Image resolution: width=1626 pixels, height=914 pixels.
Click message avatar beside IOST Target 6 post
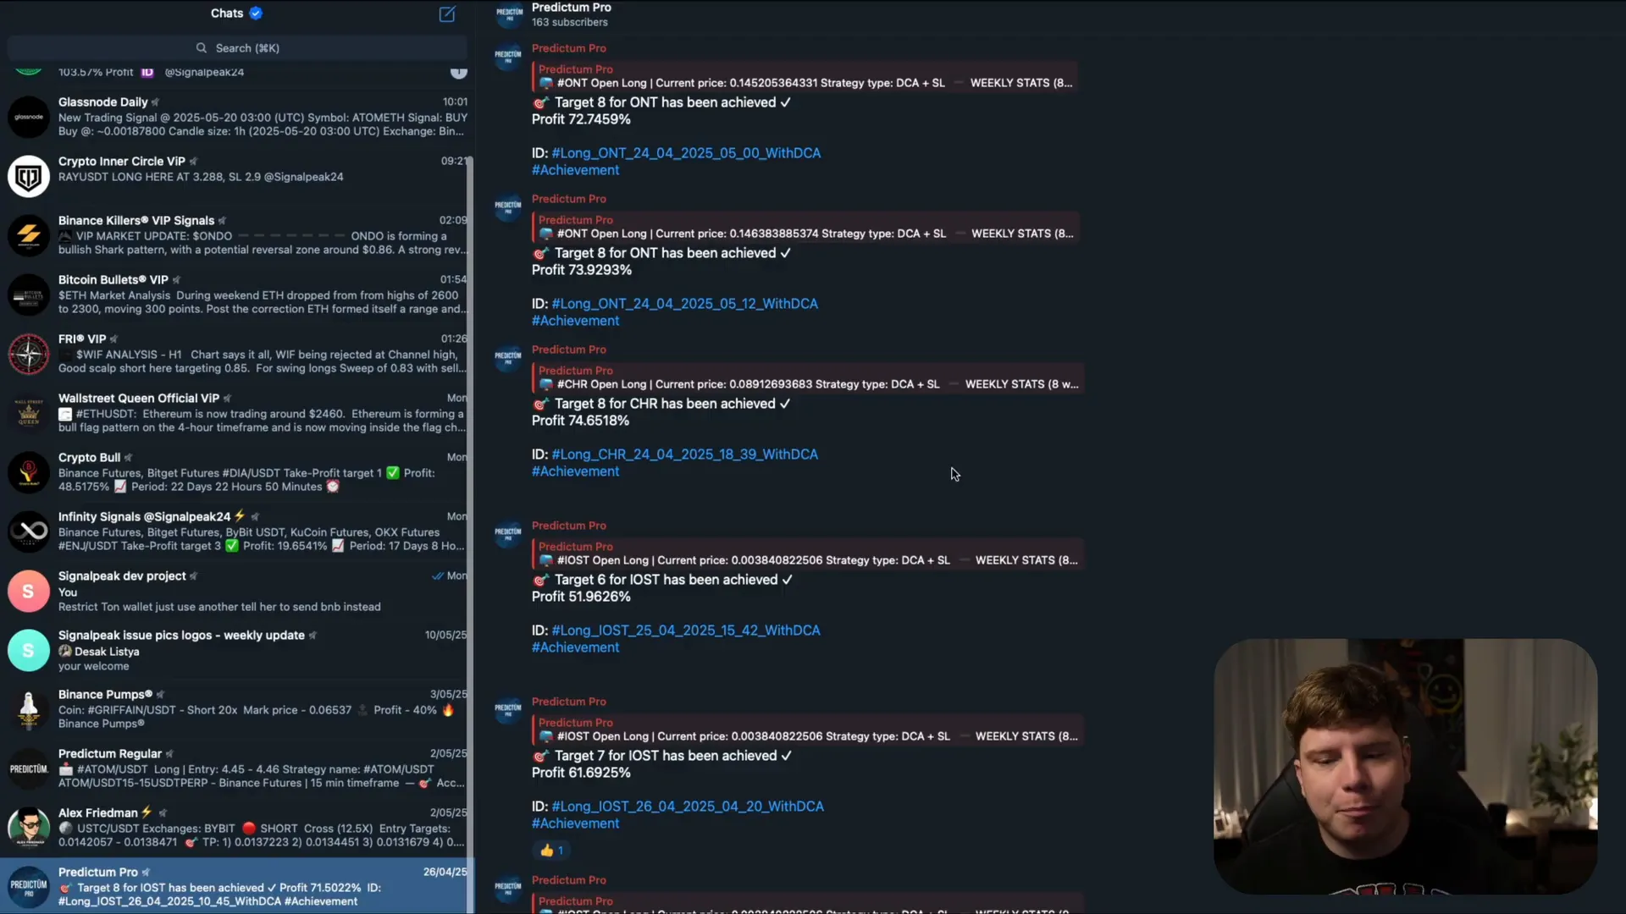(508, 533)
